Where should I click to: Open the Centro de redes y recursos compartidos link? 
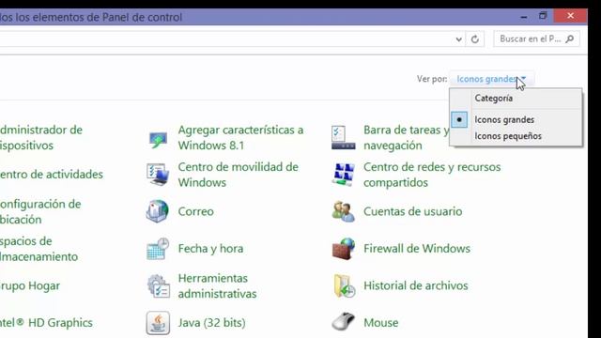(x=432, y=175)
